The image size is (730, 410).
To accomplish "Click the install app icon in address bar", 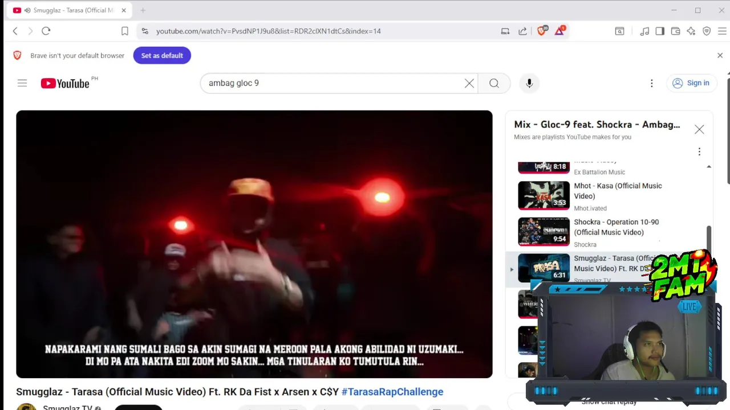I will (x=505, y=31).
